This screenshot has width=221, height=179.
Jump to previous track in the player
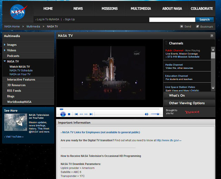click(76, 114)
